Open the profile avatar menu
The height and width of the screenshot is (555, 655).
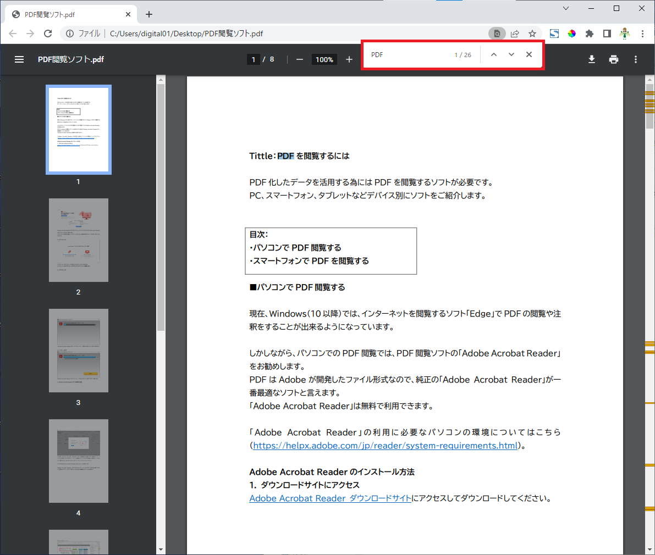625,34
